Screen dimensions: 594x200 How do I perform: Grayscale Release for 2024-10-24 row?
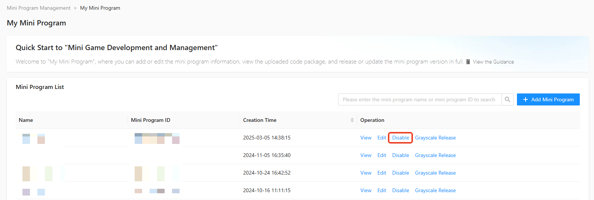(x=435, y=173)
